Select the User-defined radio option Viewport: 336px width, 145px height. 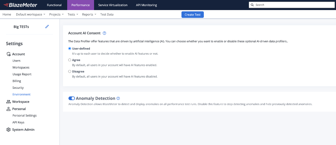(x=70, y=48)
